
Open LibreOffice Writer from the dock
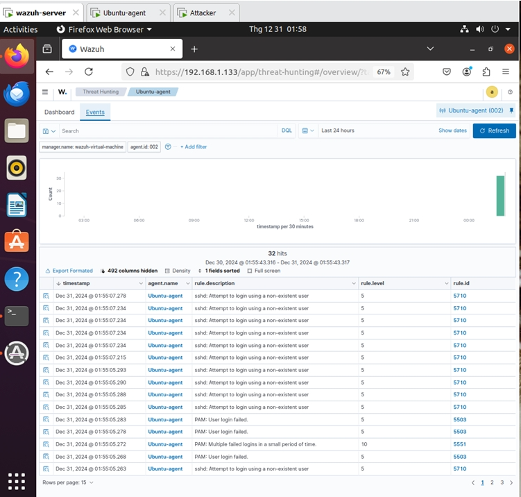pos(17,205)
